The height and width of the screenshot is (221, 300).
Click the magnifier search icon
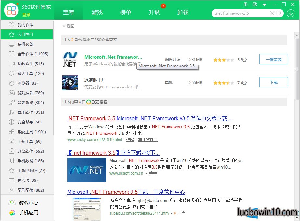[x=279, y=13]
